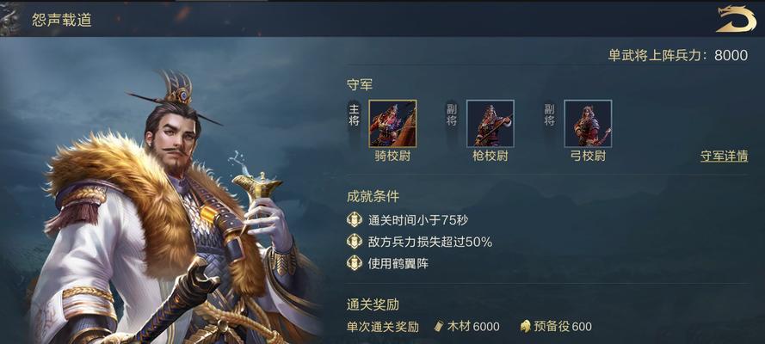Image resolution: width=765 pixels, height=344 pixels.
Task: Click the 单次通关奖励 label
Action: (x=382, y=327)
